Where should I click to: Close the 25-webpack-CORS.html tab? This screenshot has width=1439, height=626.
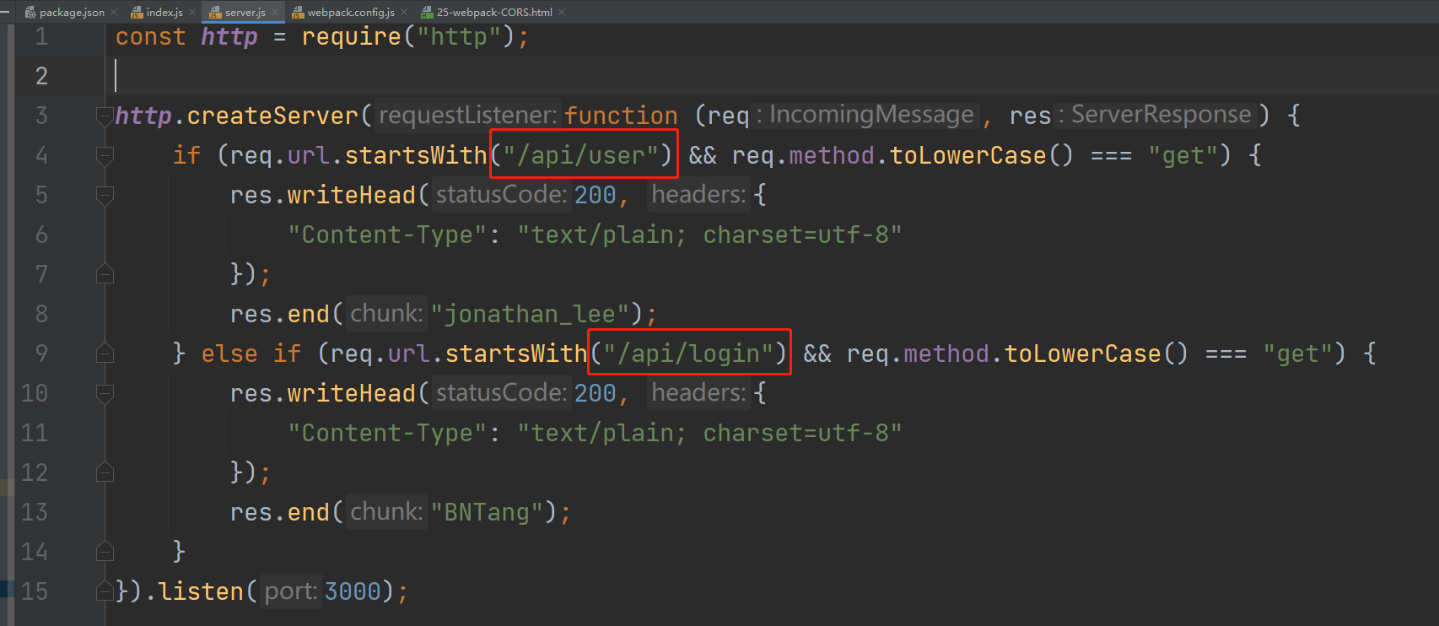click(562, 12)
